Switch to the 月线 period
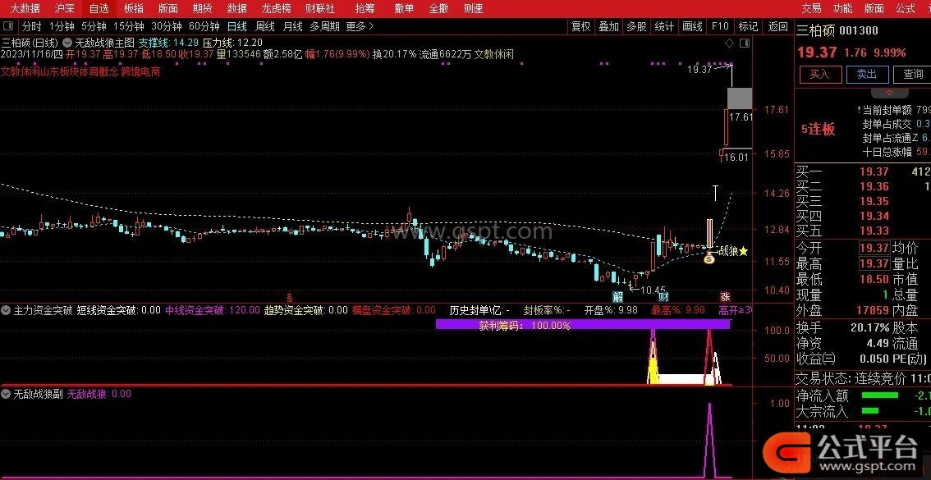931x480 pixels. coord(293,26)
